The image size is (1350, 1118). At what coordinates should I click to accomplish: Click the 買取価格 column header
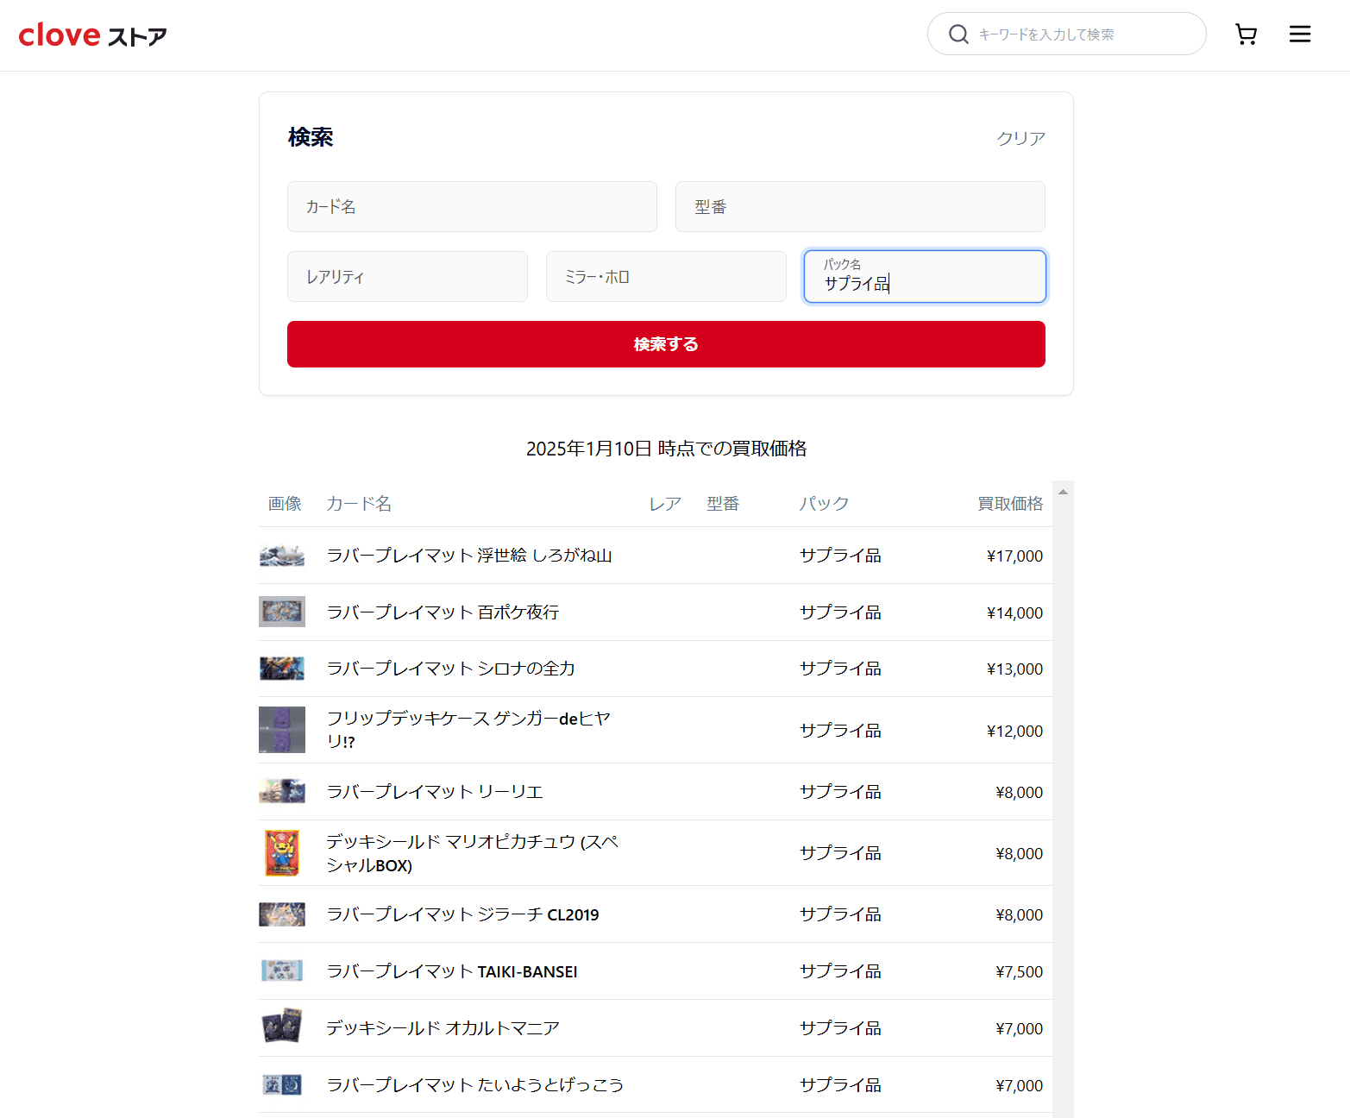(1009, 504)
